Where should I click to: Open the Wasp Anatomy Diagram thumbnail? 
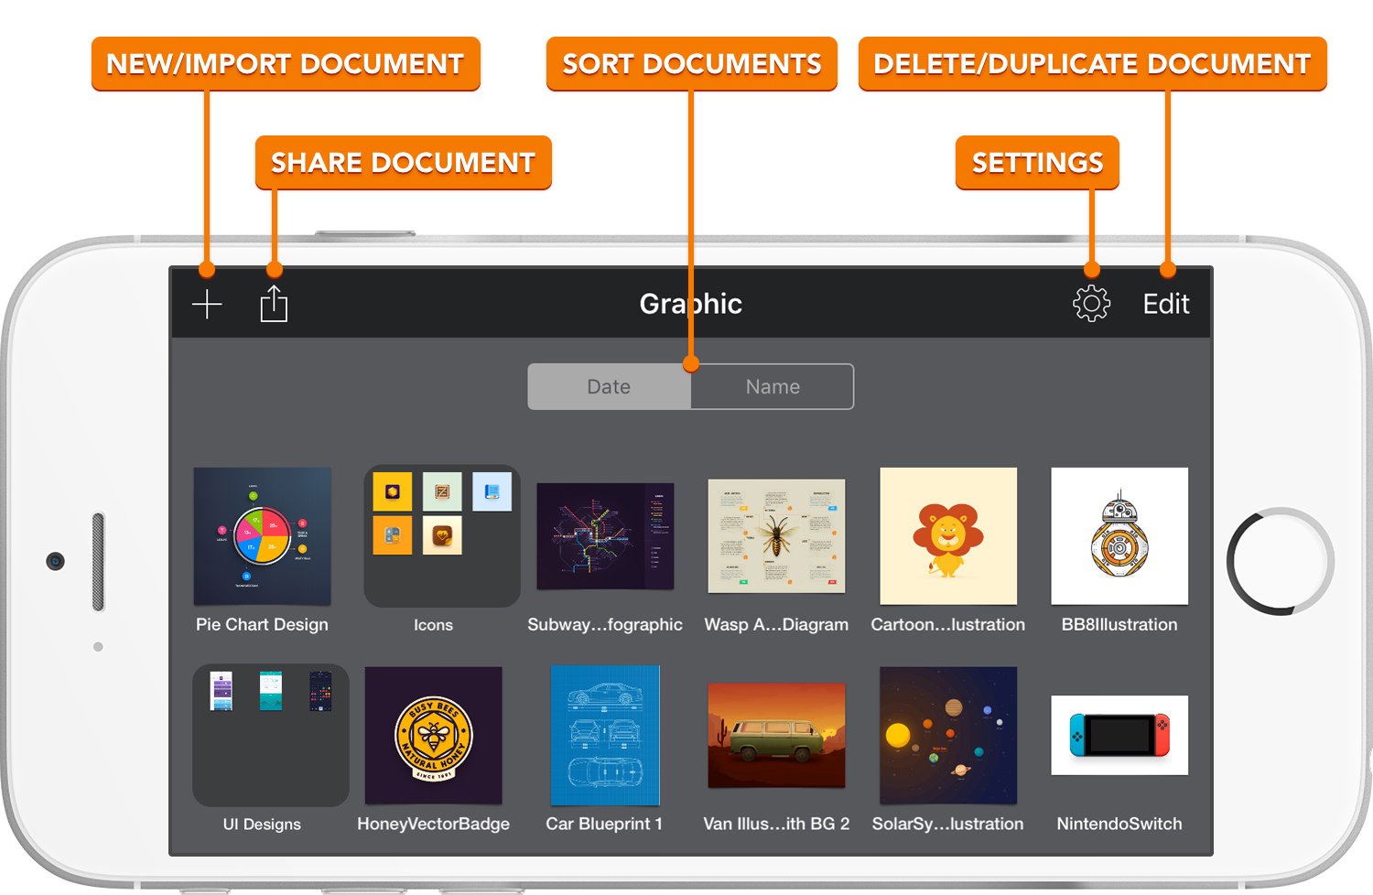[776, 536]
